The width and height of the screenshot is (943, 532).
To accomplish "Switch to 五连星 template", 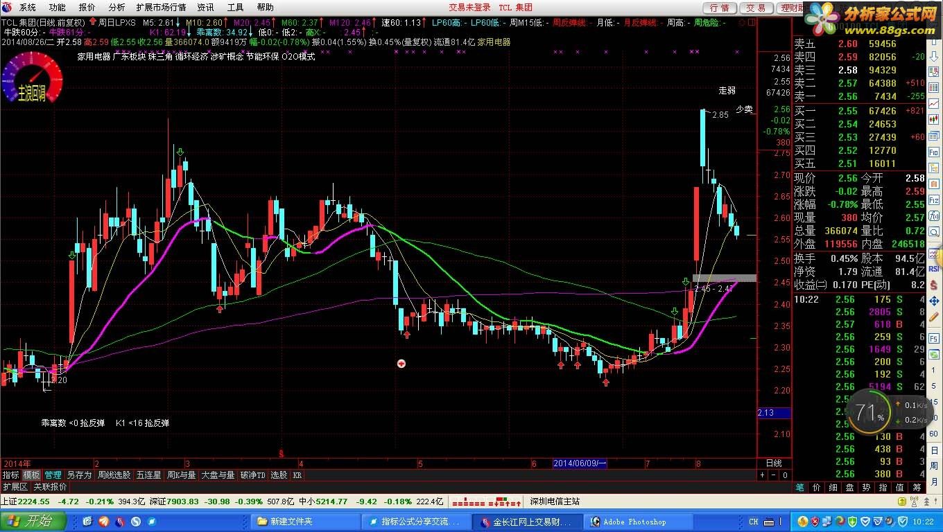I will 148,475.
